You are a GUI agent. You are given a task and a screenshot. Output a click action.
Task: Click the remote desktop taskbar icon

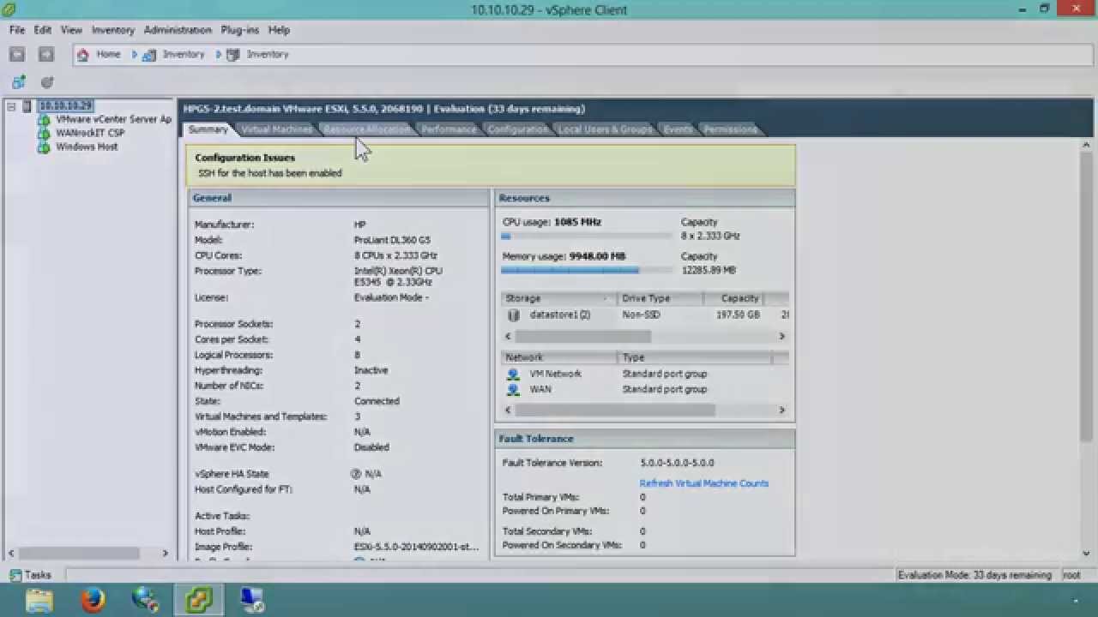pyautogui.click(x=252, y=600)
